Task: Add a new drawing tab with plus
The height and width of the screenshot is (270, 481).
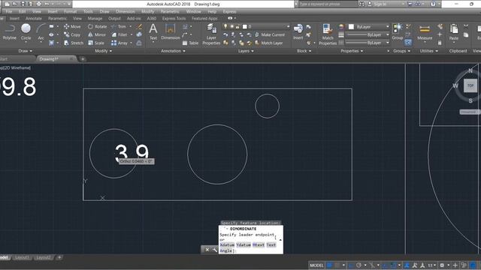Action: pos(83,58)
